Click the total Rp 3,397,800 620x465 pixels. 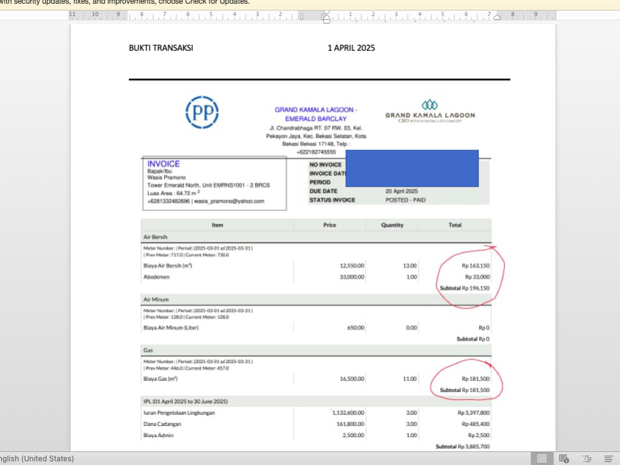click(x=474, y=413)
